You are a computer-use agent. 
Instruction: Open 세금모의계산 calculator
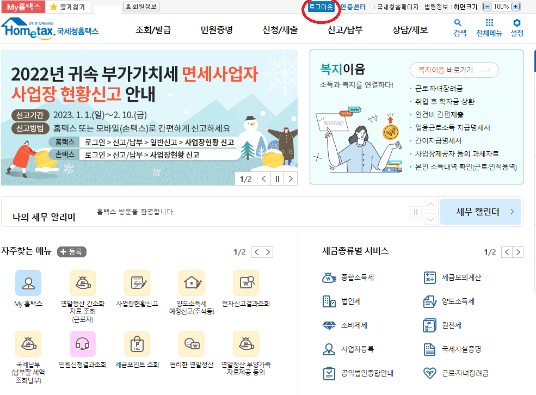pyautogui.click(x=452, y=277)
